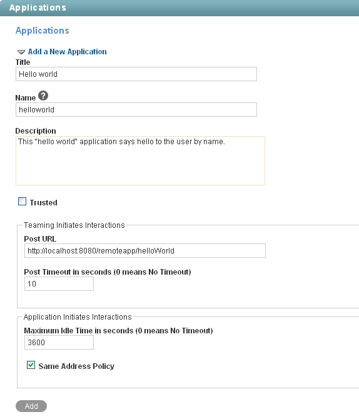This screenshot has width=359, height=417.
Task: Click the Application Initiates Interactions legend
Action: (x=78, y=317)
